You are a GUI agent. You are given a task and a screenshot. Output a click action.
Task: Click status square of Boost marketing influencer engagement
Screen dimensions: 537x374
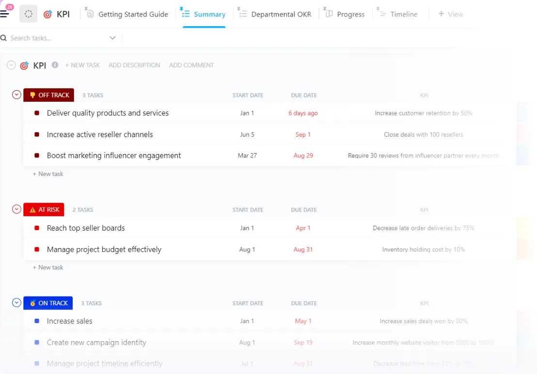(37, 156)
